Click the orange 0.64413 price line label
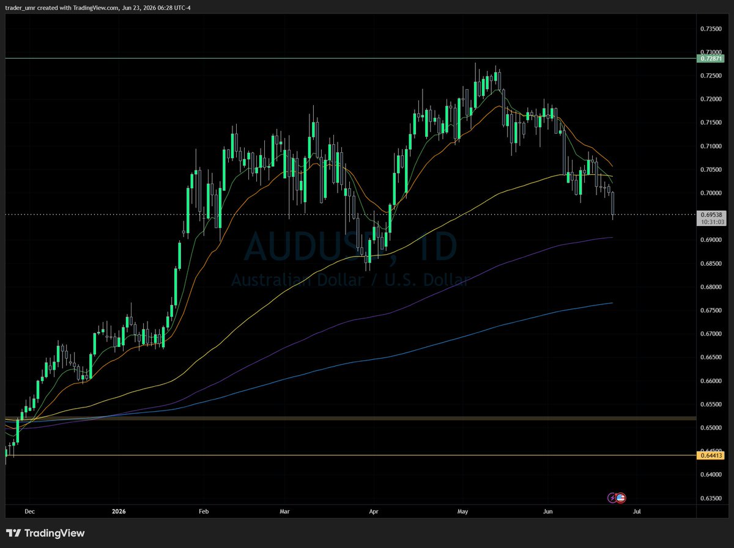The image size is (734, 548). pyautogui.click(x=711, y=455)
